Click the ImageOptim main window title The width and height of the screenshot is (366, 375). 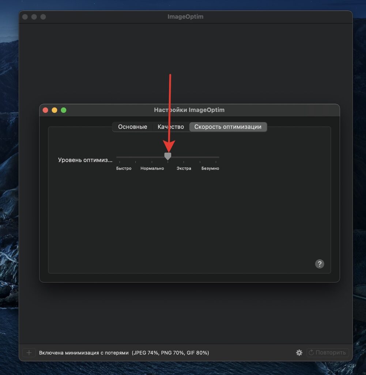pyautogui.click(x=185, y=17)
